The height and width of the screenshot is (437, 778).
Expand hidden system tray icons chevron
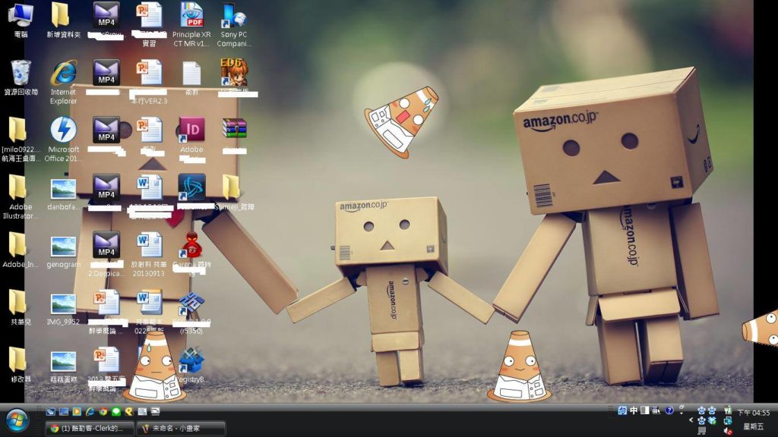coord(691,420)
